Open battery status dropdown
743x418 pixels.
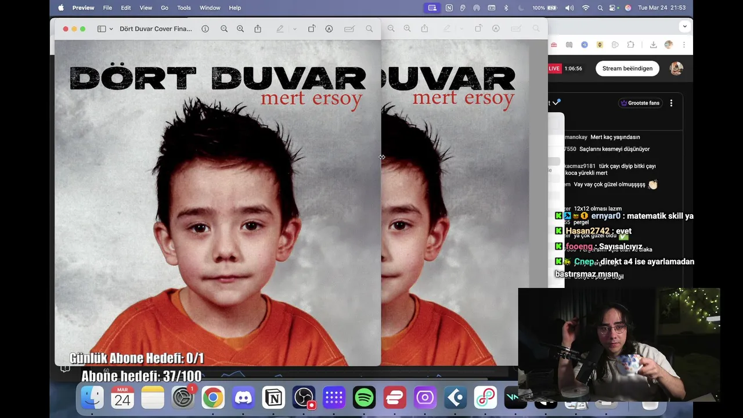(x=544, y=8)
